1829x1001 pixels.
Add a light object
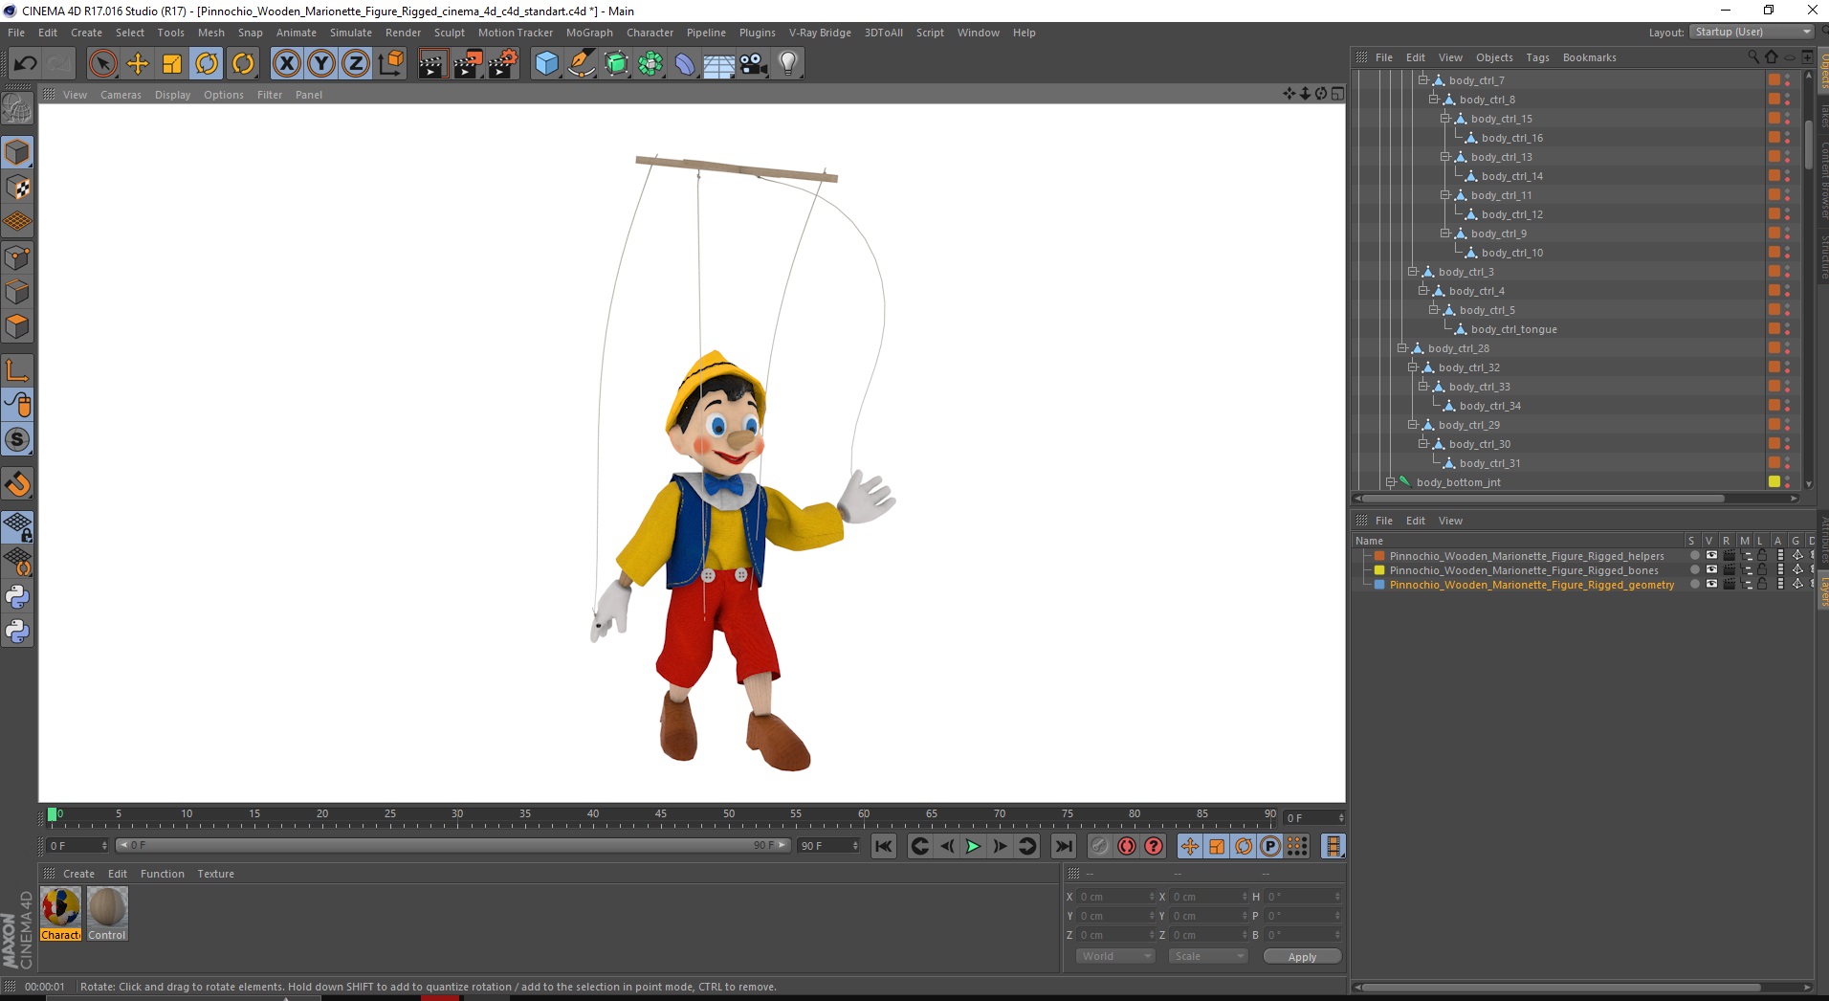pyautogui.click(x=788, y=64)
